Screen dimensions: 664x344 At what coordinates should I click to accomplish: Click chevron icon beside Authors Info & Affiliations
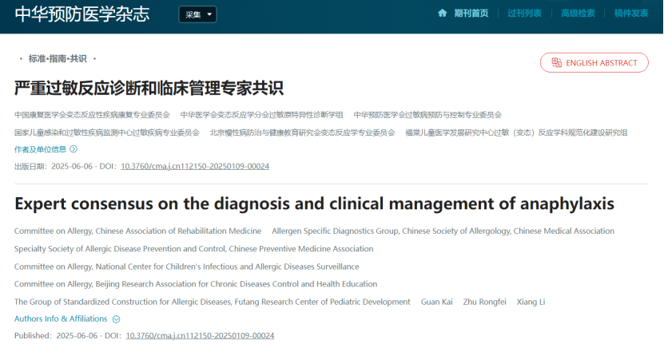(117, 319)
